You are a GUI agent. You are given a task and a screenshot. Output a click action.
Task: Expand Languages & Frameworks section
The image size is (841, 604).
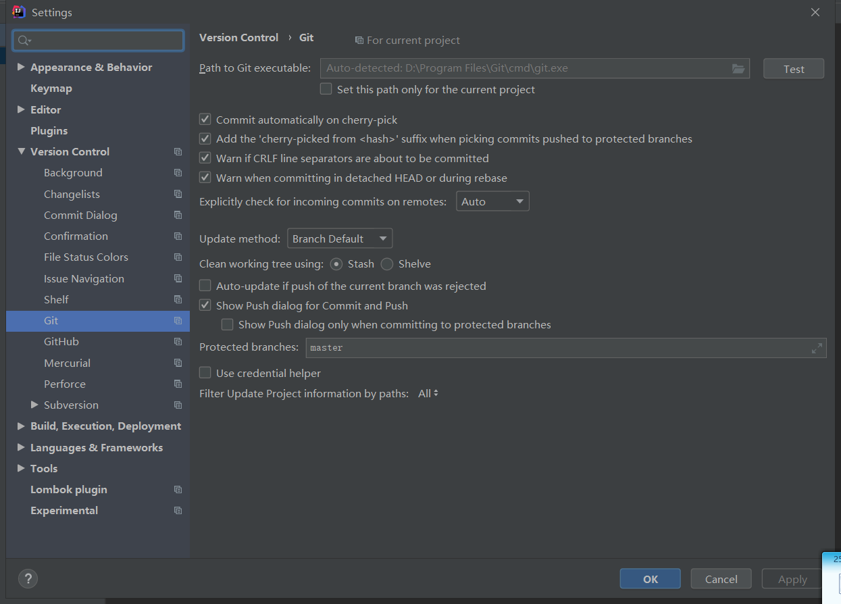click(x=21, y=447)
